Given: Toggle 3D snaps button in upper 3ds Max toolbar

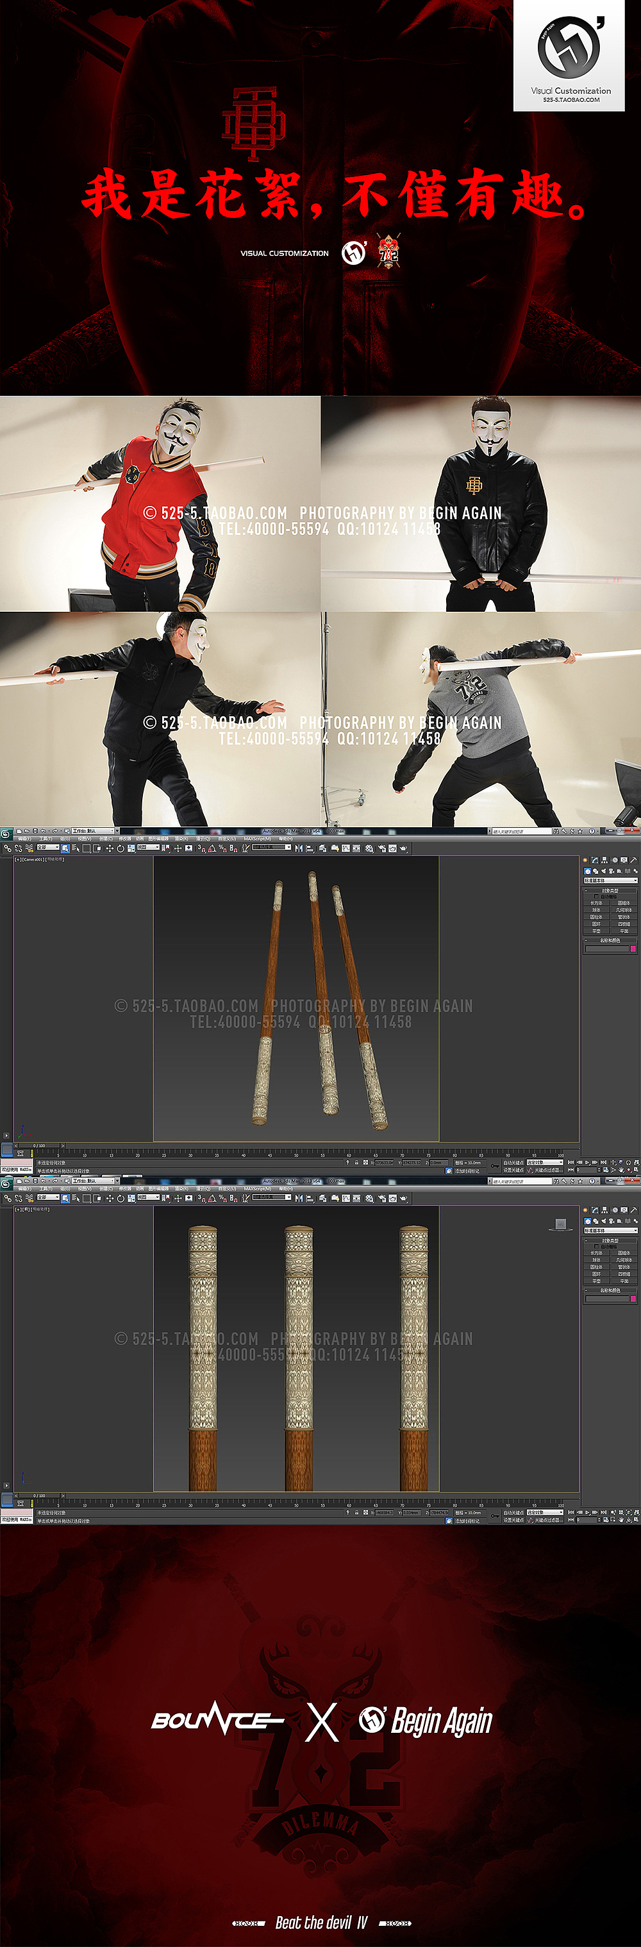Looking at the screenshot, I should coord(201,848).
